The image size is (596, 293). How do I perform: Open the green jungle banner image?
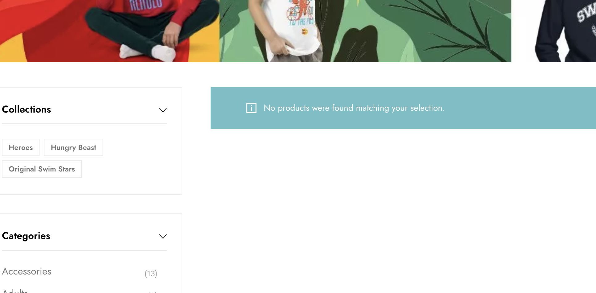365,31
